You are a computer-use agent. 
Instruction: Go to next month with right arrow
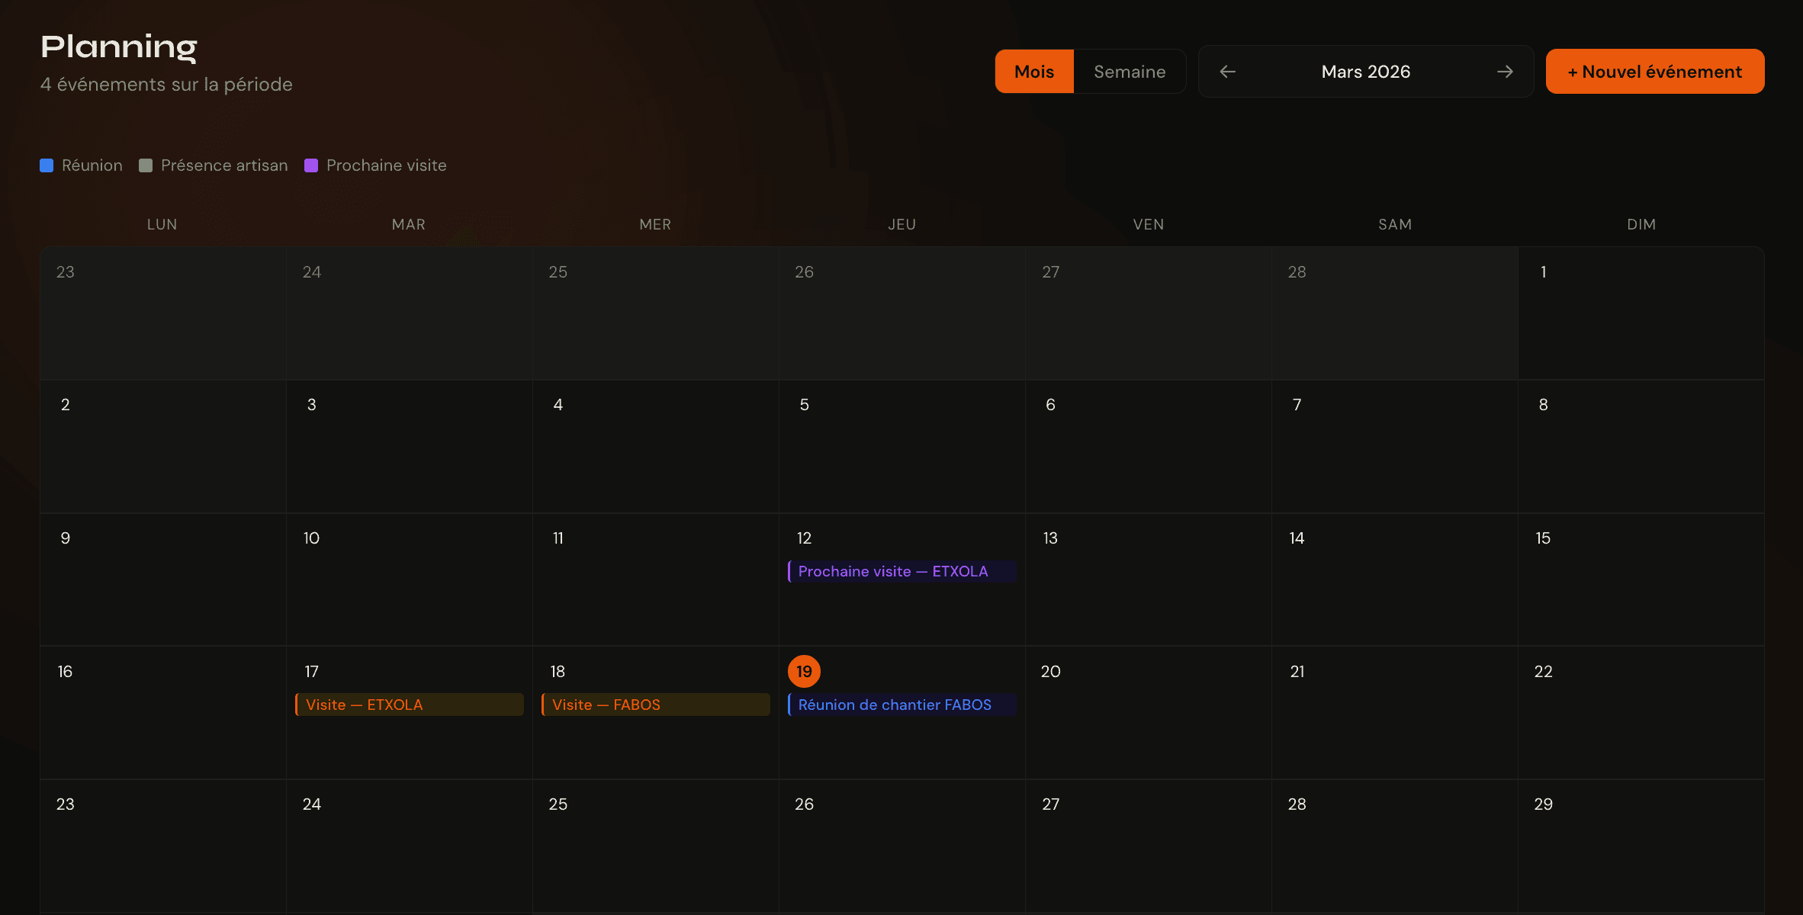[1505, 72]
